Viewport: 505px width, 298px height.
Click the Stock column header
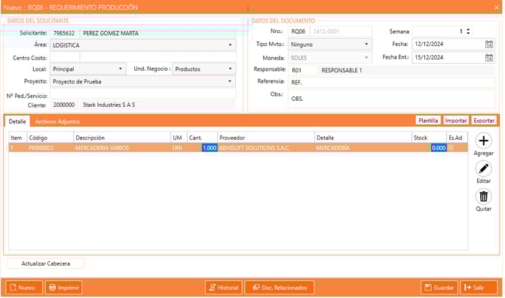(429, 138)
